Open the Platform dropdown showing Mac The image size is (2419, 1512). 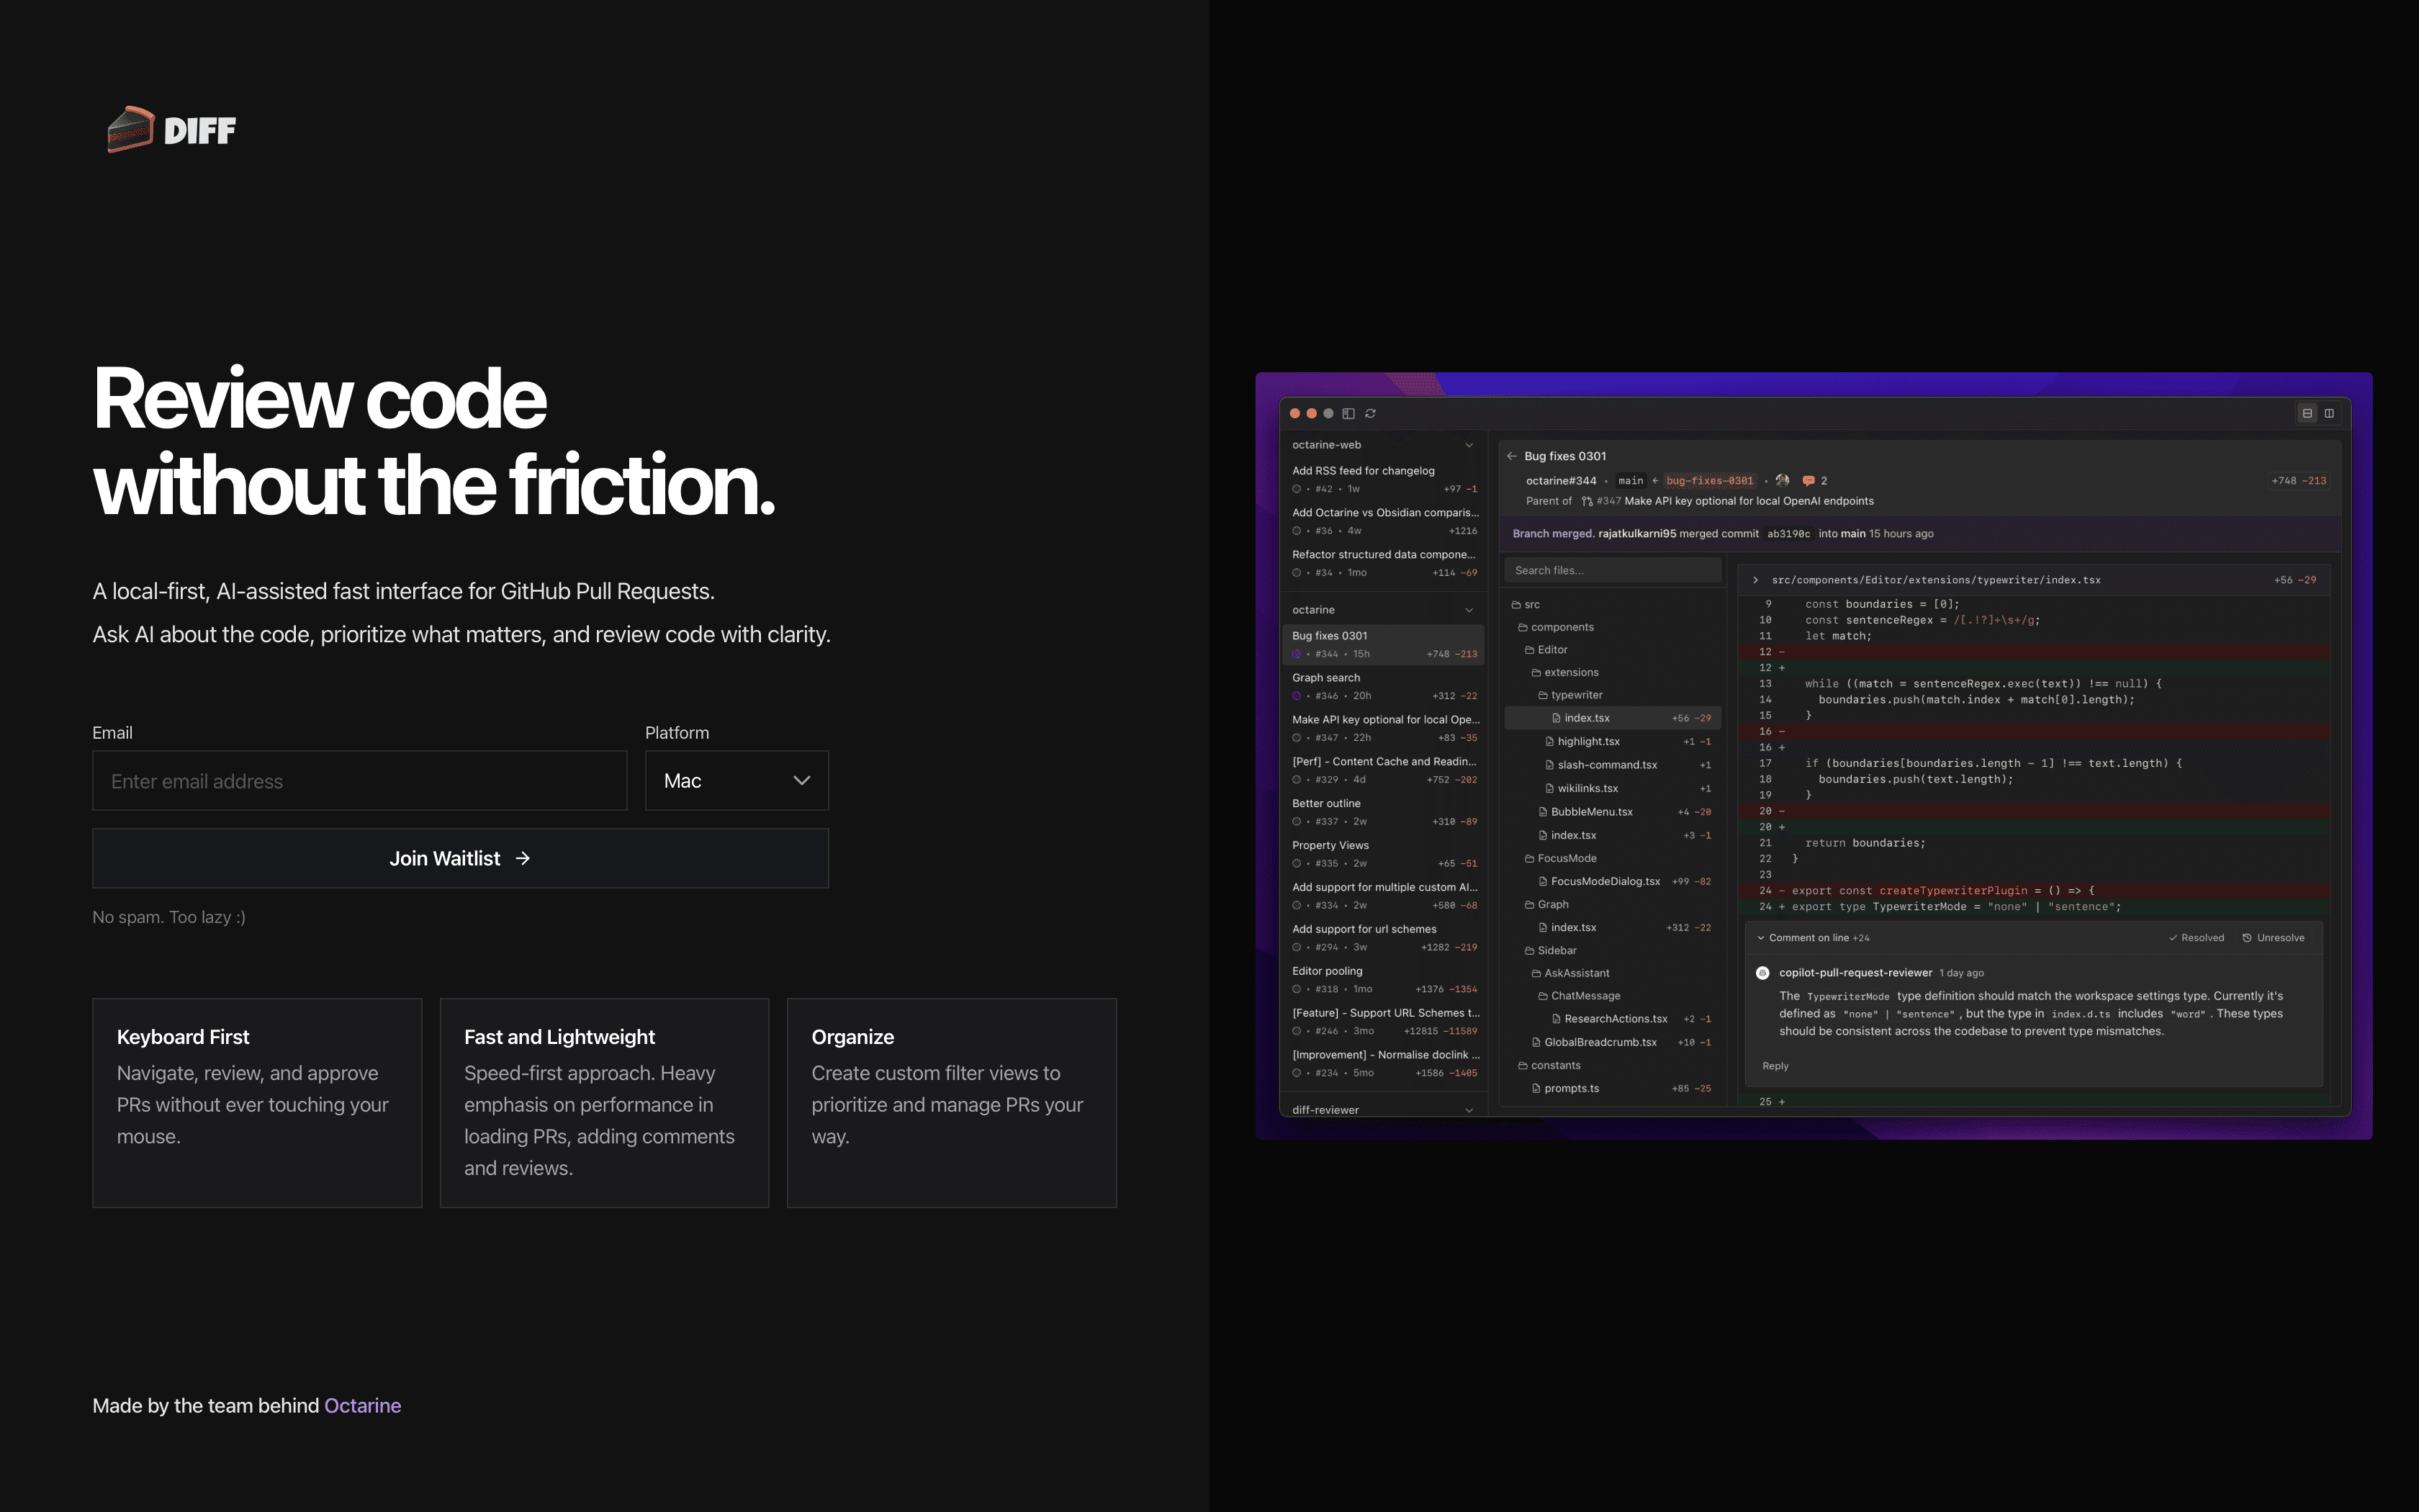click(x=736, y=780)
